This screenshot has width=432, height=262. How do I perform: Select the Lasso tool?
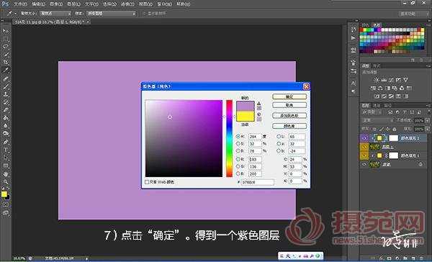(6, 47)
